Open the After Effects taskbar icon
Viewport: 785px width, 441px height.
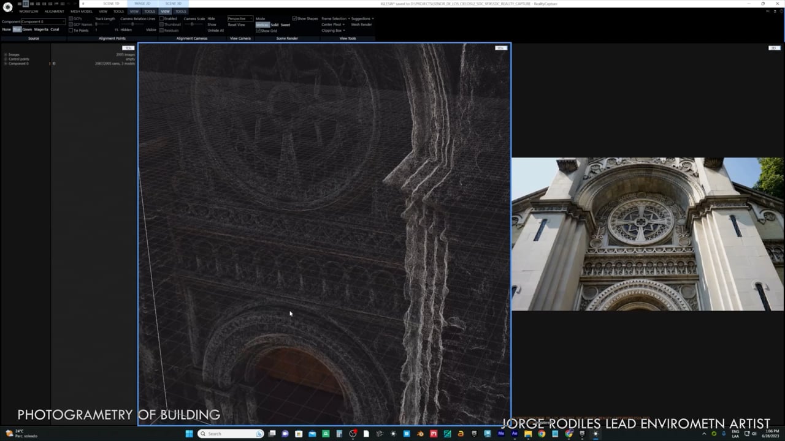[515, 434]
